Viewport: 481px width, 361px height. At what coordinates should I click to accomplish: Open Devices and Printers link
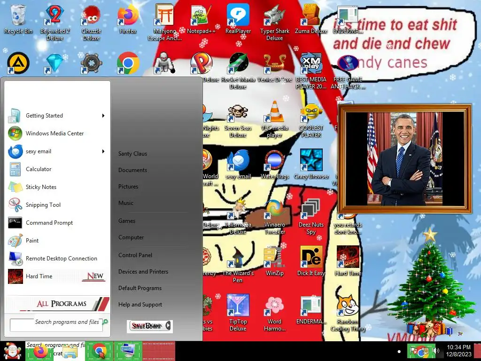click(x=143, y=272)
